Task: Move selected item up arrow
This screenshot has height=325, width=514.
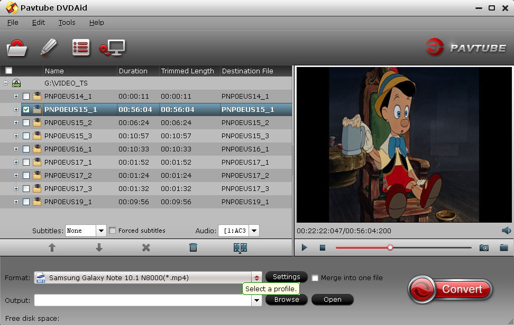Action: point(52,247)
